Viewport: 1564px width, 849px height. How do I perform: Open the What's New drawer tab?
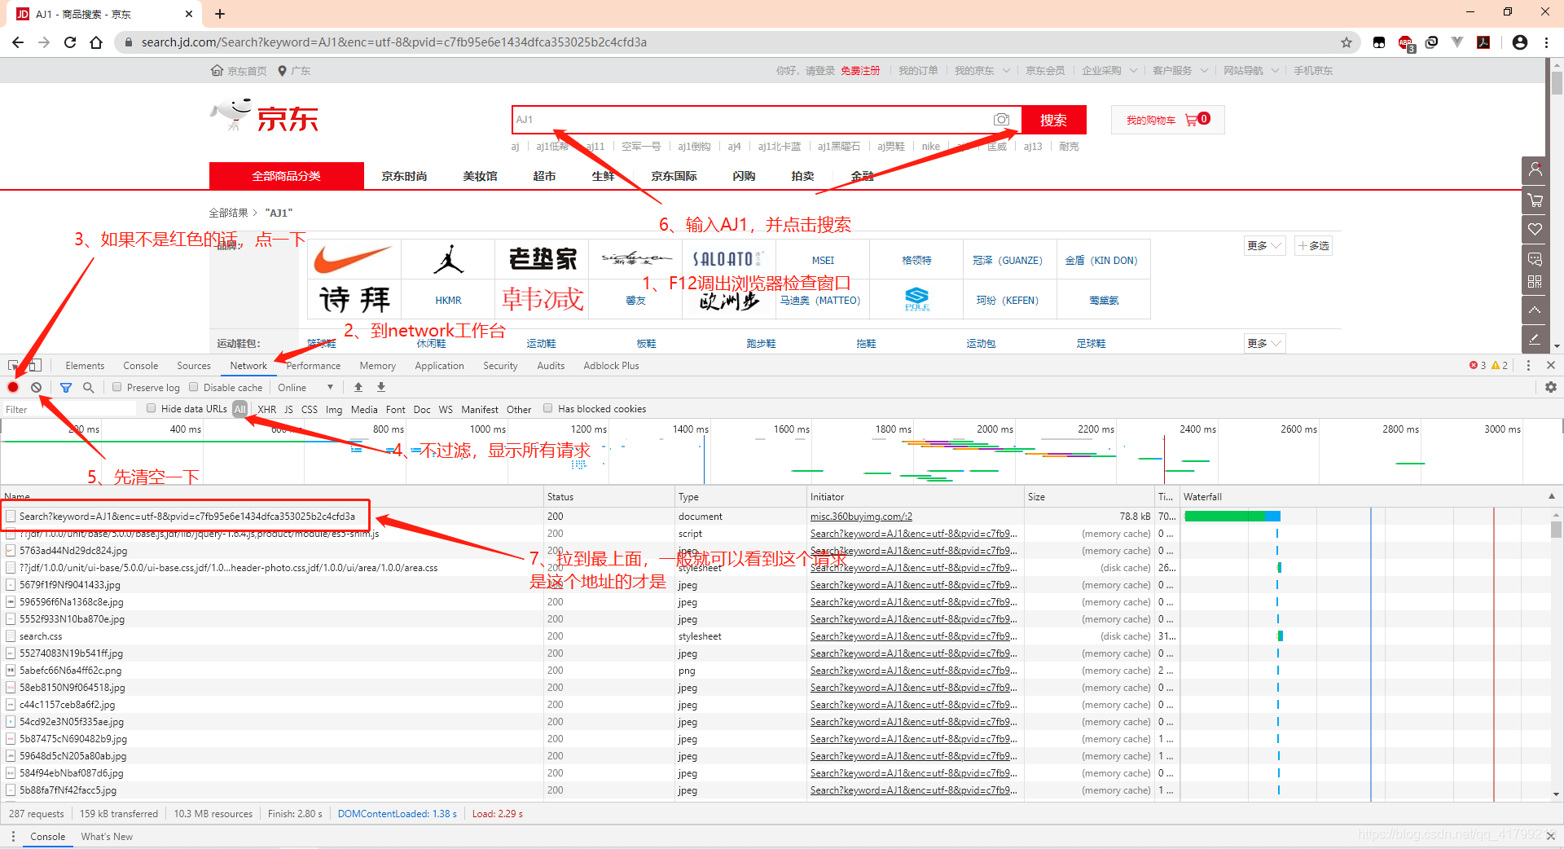(107, 836)
